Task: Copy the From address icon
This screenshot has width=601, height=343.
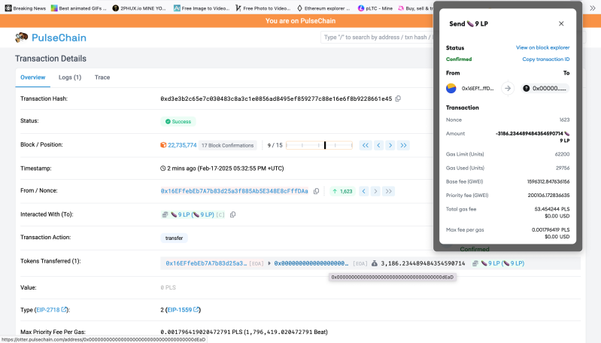Action: point(316,191)
